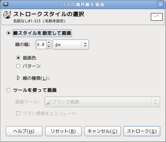
Task: Open the 描画ツール ブラシで描画 dropdown
Action: pyautogui.click(x=102, y=102)
